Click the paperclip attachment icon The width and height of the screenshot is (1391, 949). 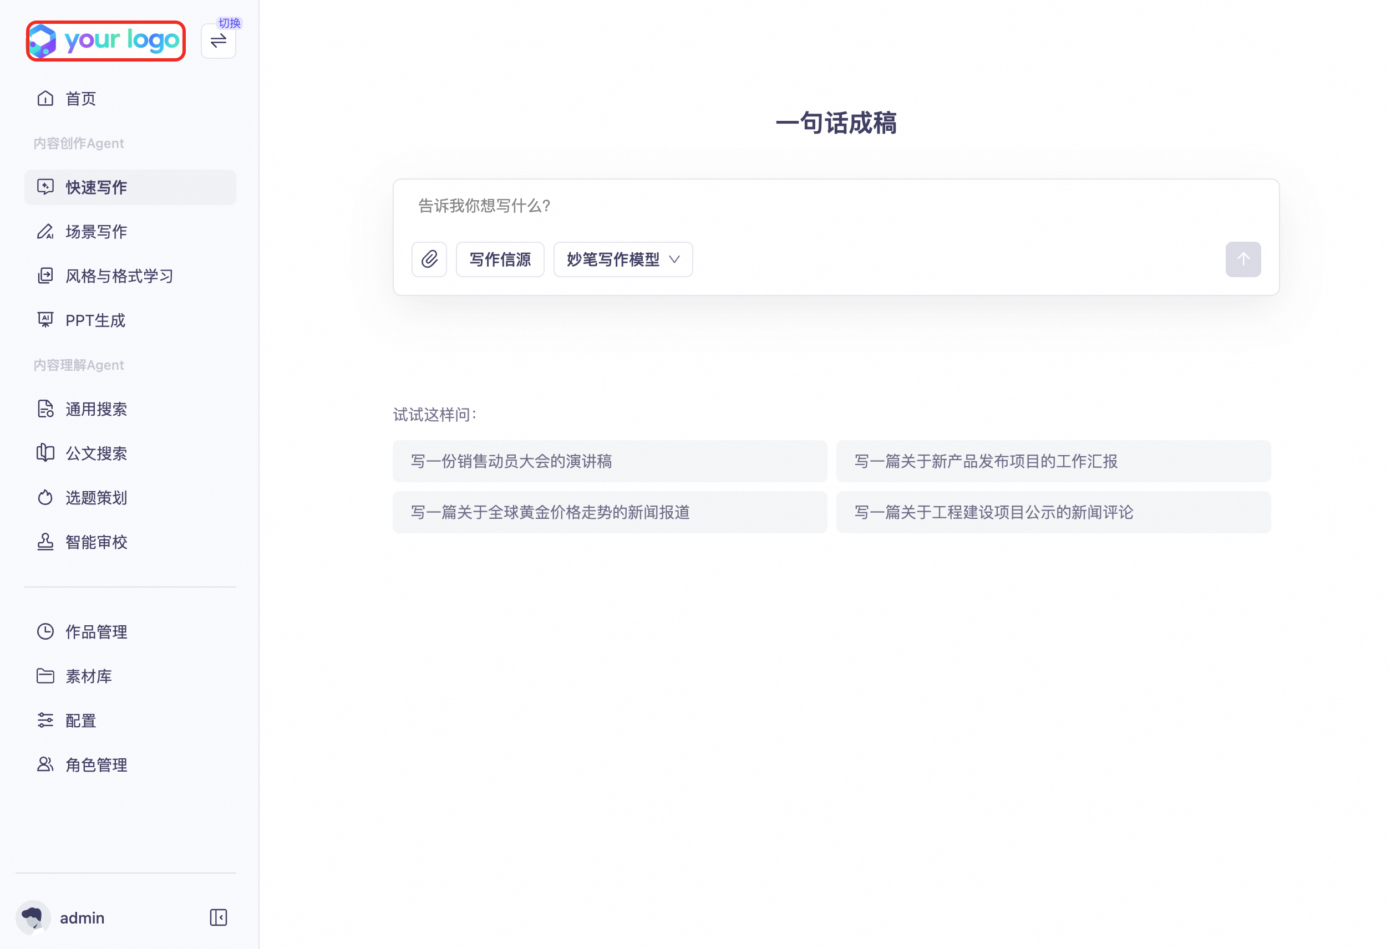(429, 259)
